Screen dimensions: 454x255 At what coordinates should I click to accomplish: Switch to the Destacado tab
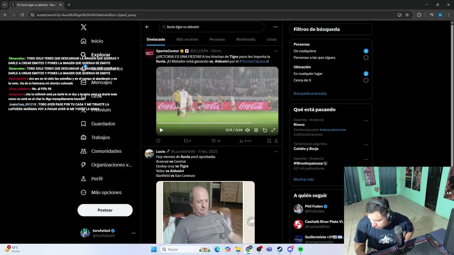coord(156,39)
